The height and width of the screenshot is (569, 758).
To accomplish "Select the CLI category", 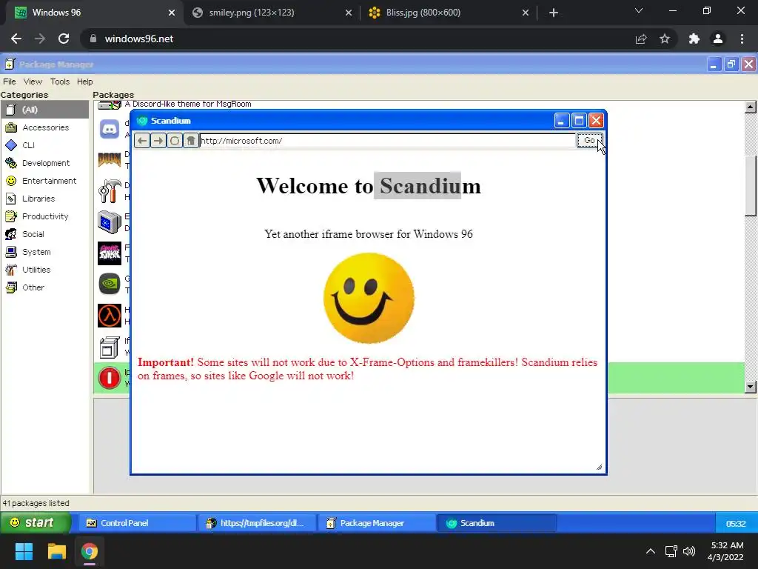I will click(45, 145).
